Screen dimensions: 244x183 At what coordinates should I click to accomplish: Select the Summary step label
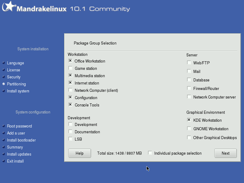(15, 147)
